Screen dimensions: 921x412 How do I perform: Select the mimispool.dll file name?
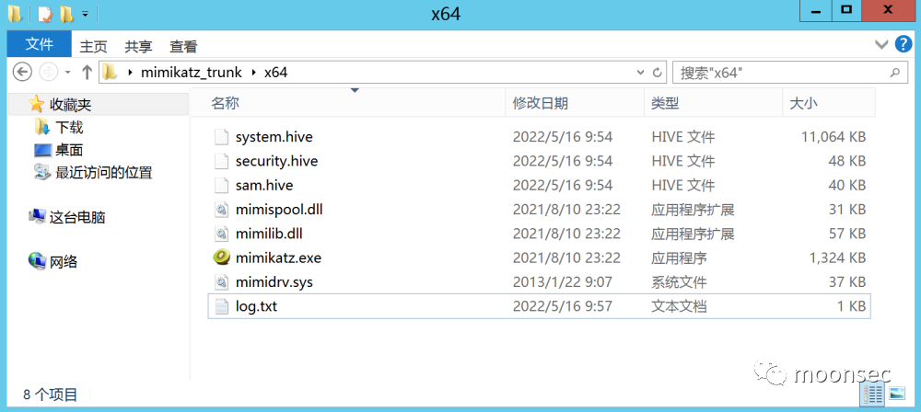[x=279, y=210]
